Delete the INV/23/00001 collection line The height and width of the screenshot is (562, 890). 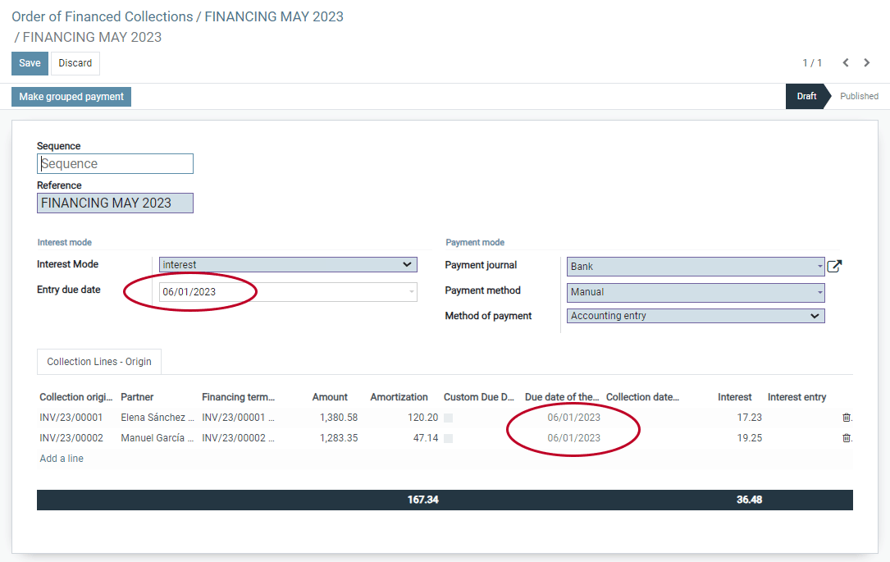(x=847, y=418)
